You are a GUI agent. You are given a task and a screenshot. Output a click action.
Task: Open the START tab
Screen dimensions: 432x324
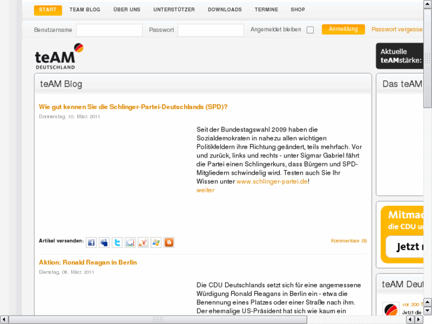[48, 10]
